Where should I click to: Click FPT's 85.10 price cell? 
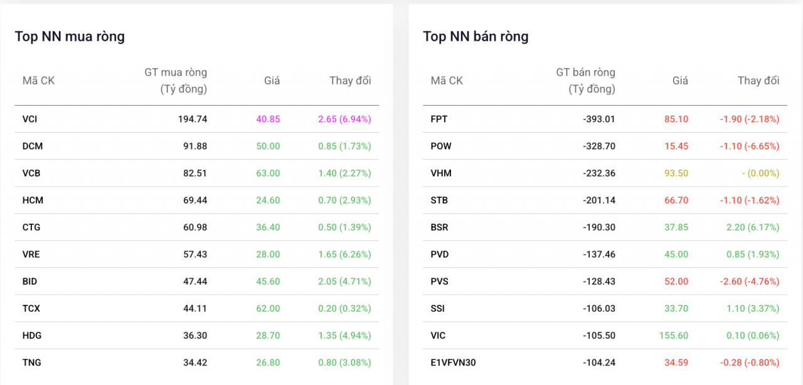tap(676, 119)
